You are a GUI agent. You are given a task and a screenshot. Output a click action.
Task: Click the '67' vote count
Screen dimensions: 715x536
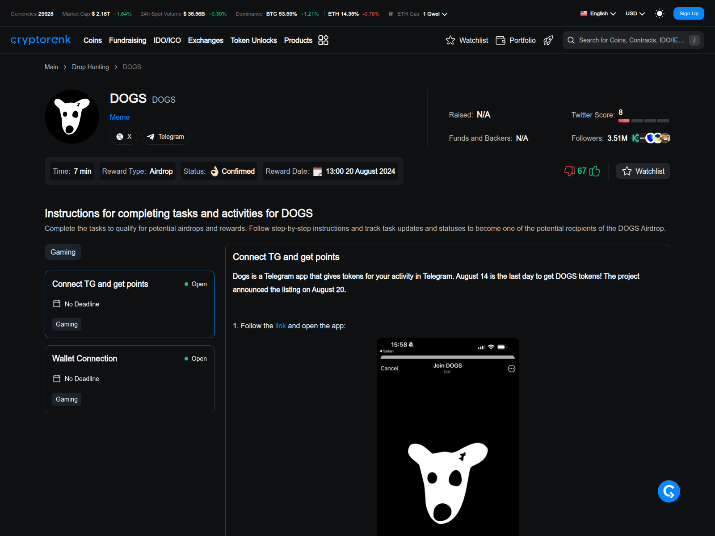coord(582,171)
